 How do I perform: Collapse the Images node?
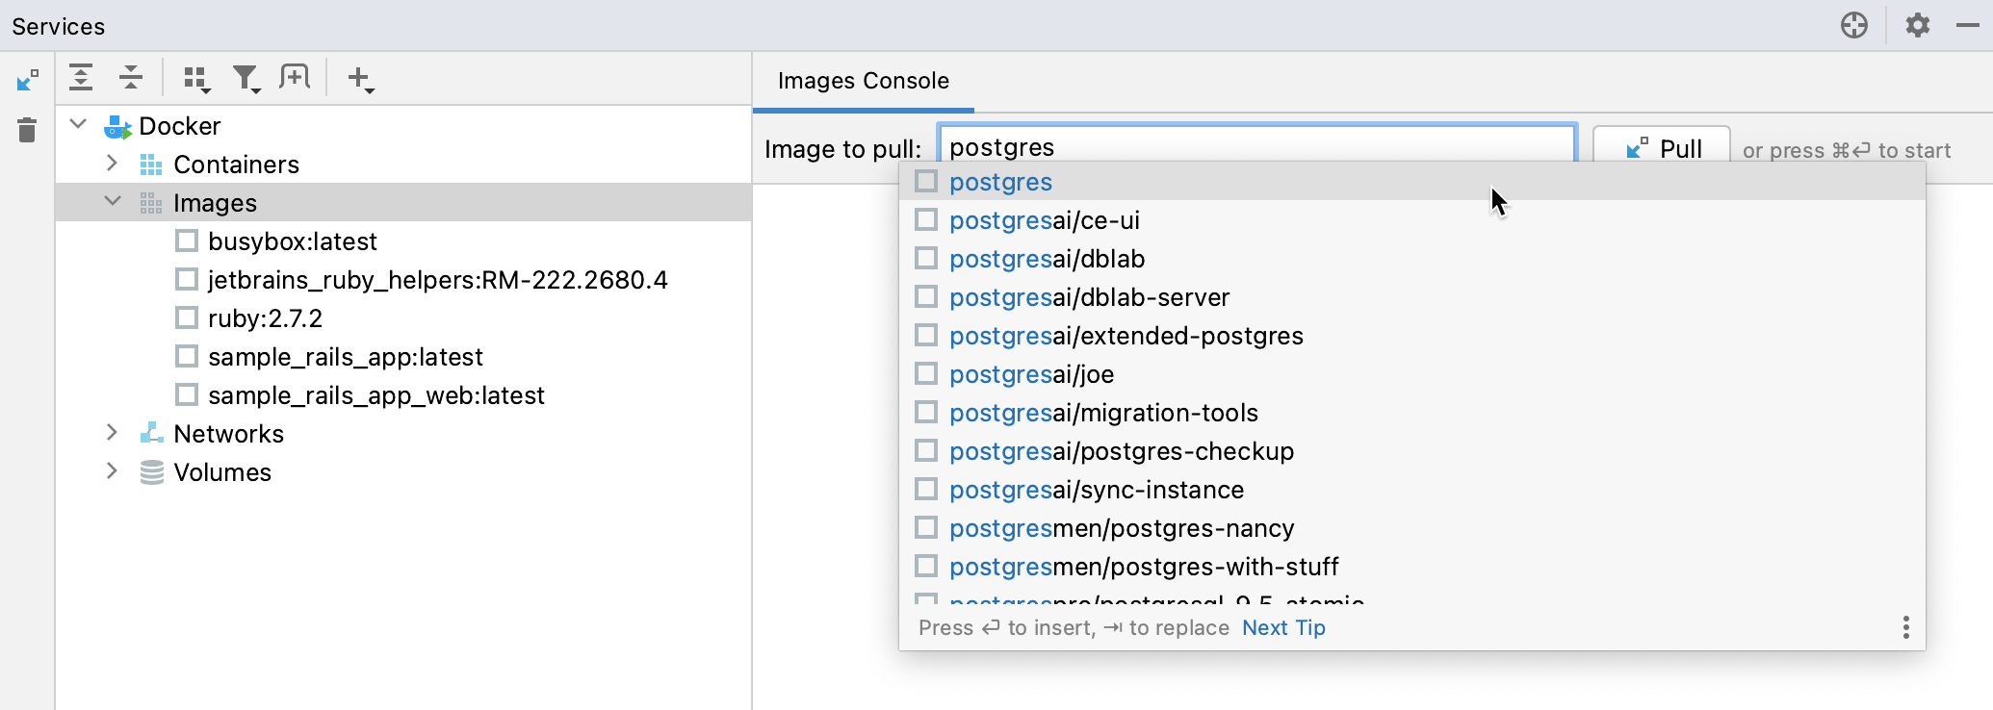112,202
